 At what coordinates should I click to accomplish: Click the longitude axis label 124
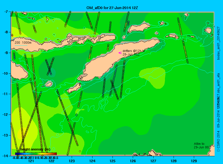[92, 161]
